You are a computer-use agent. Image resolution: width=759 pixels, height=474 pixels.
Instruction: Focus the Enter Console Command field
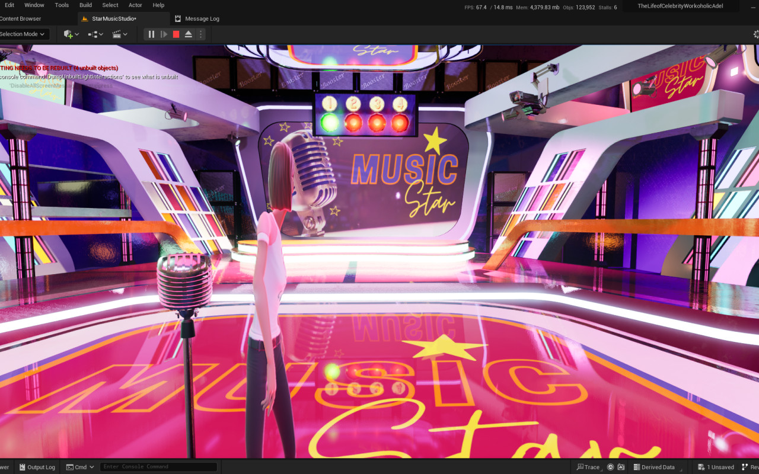tap(158, 467)
